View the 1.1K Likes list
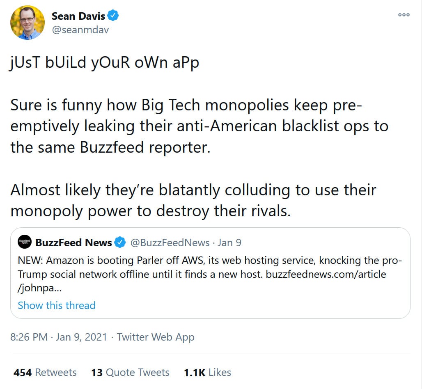 tap(207, 372)
